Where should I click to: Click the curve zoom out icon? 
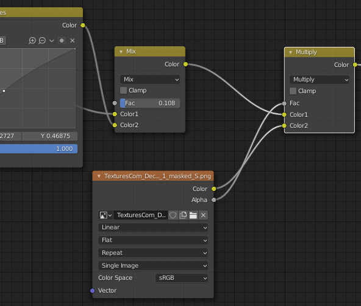pyautogui.click(x=42, y=41)
